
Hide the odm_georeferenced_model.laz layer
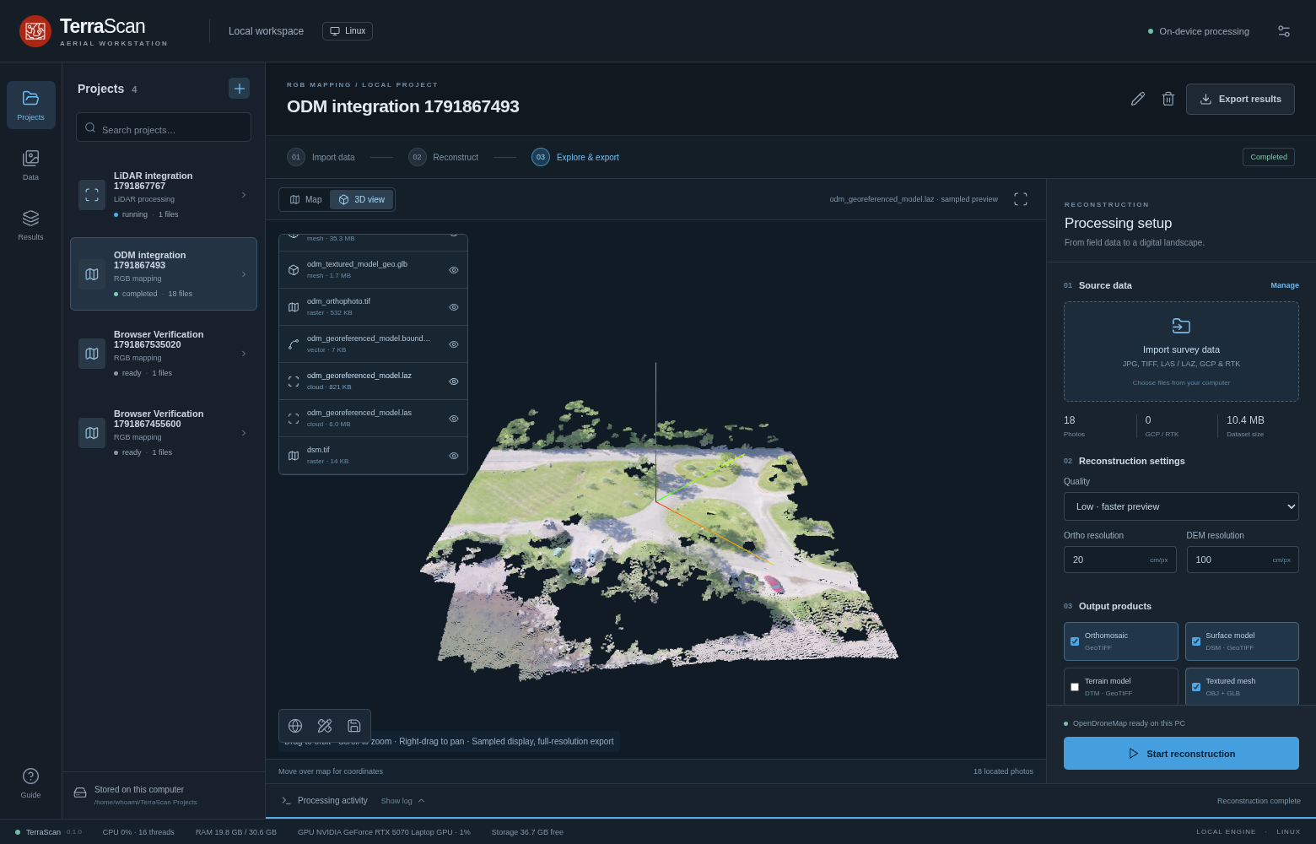(454, 381)
